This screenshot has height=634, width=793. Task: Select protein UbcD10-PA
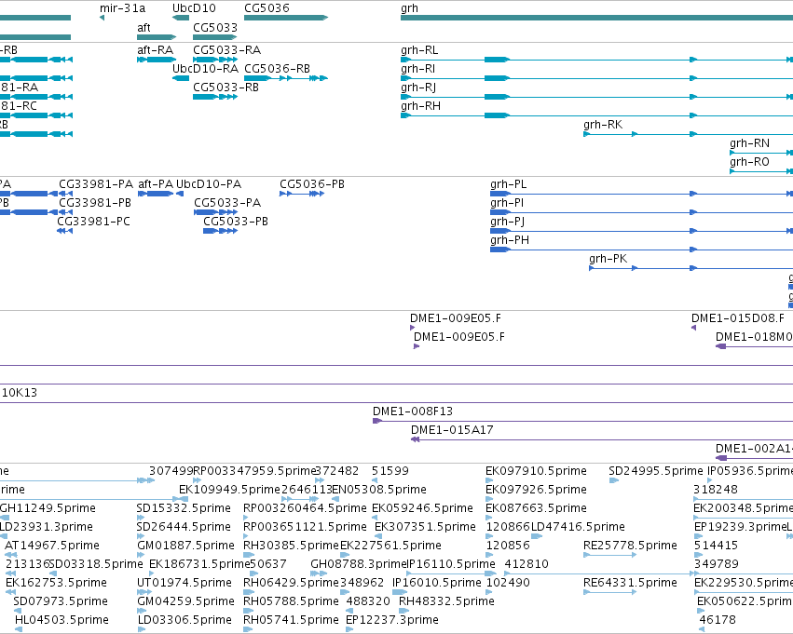click(209, 184)
